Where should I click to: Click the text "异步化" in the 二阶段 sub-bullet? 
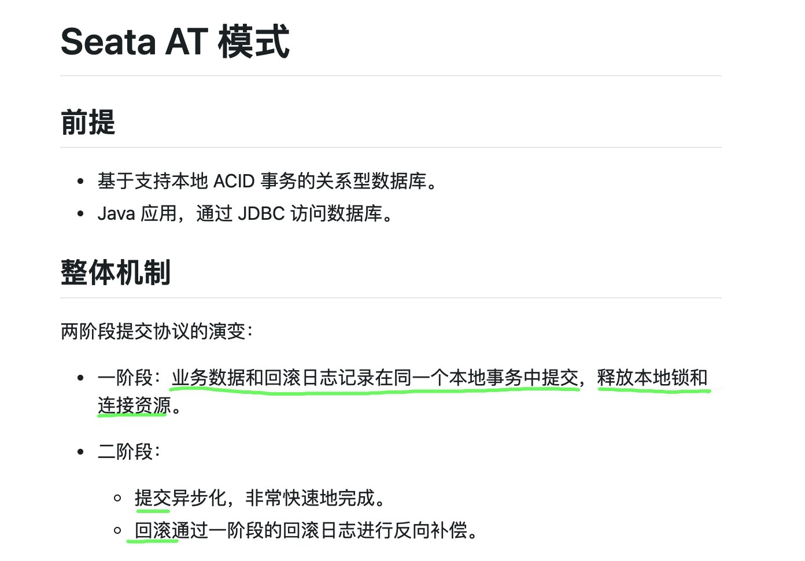(x=200, y=498)
